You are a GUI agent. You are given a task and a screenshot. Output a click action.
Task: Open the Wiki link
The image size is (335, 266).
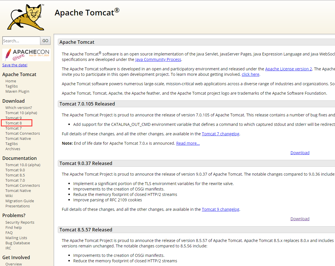9,196
